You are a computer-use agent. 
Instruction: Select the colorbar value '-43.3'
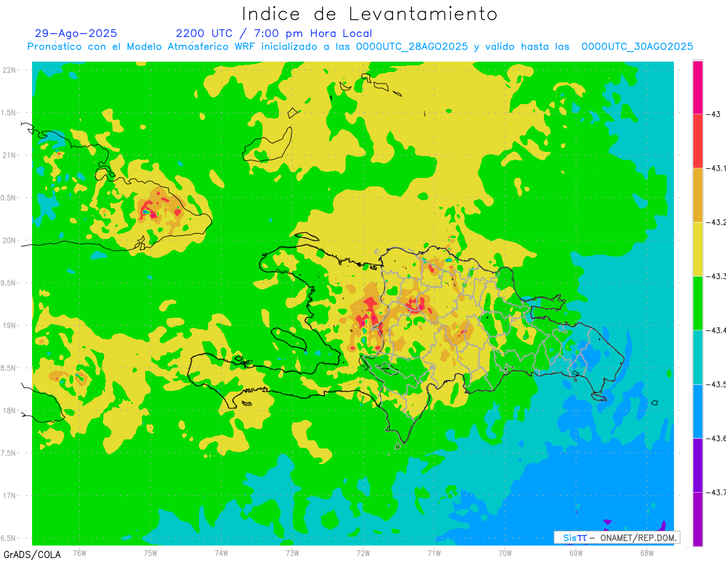tap(717, 277)
